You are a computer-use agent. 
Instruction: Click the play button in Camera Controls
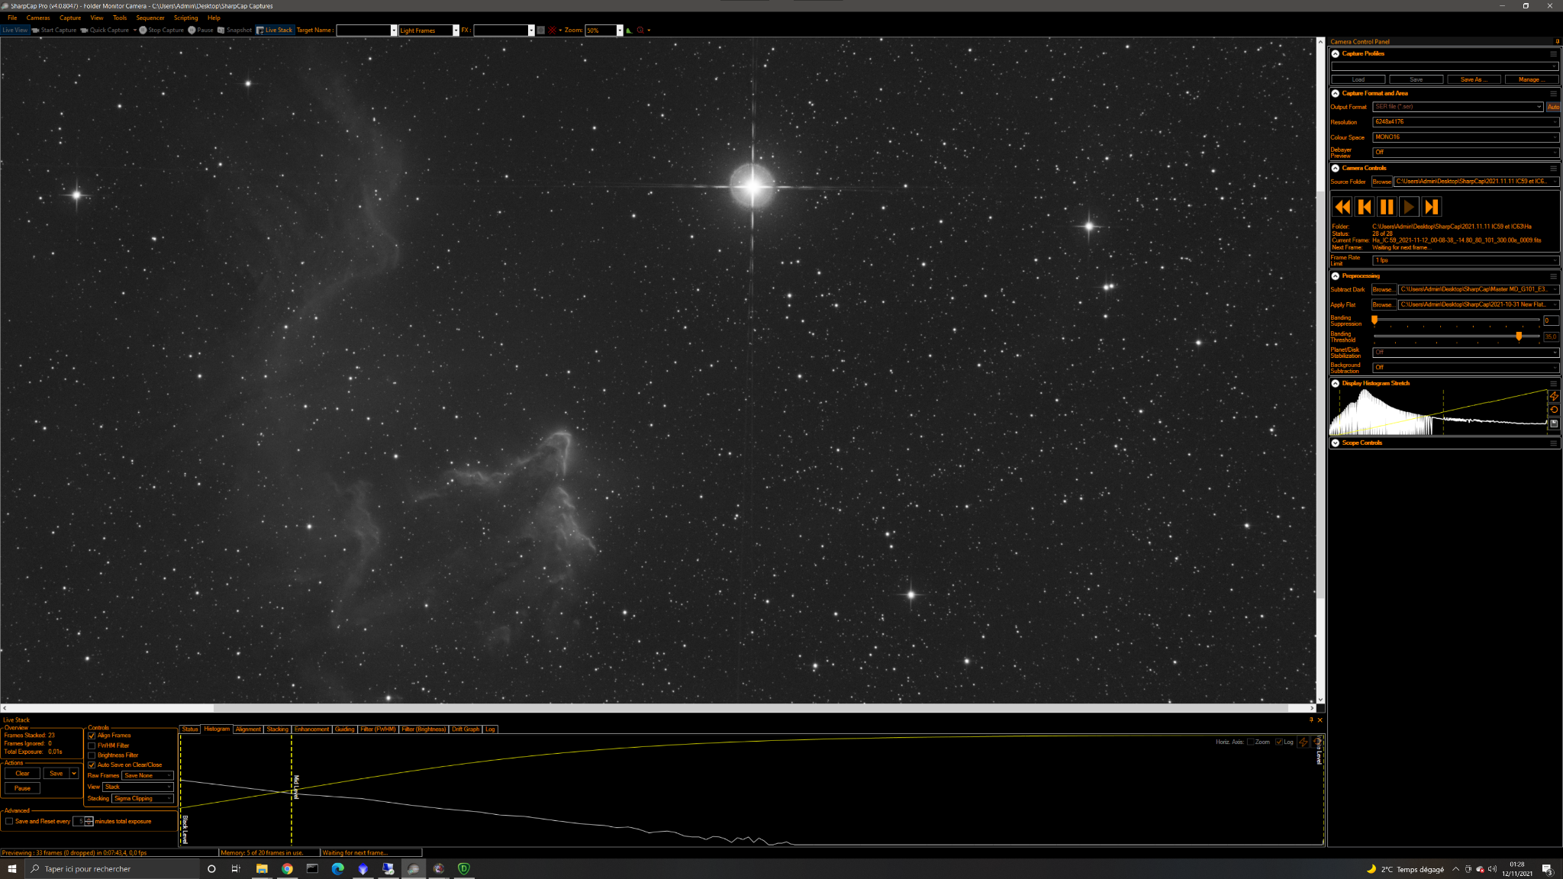1409,207
